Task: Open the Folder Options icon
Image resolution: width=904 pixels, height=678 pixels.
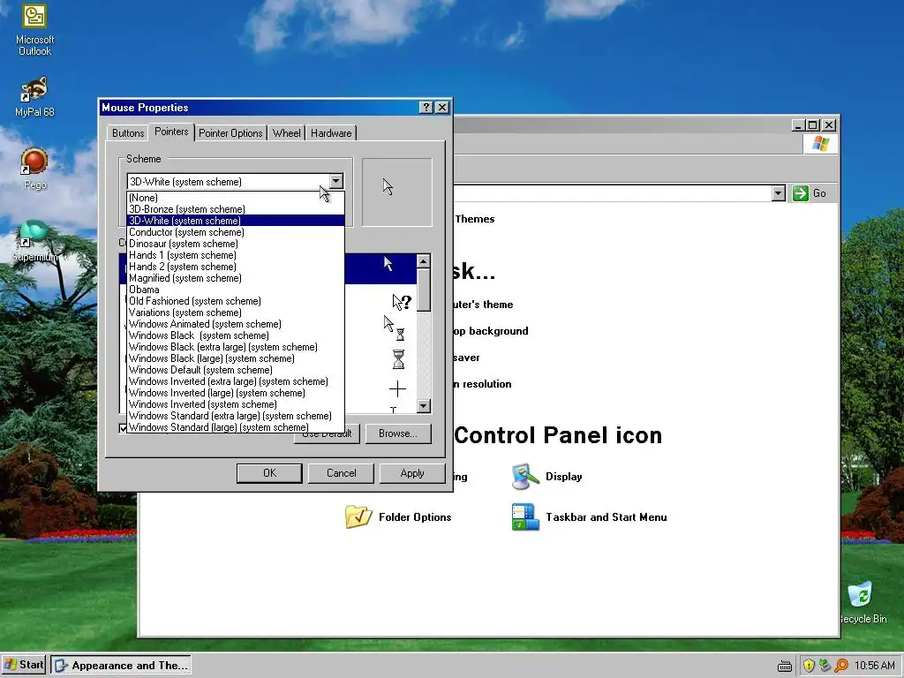Action: click(398, 516)
